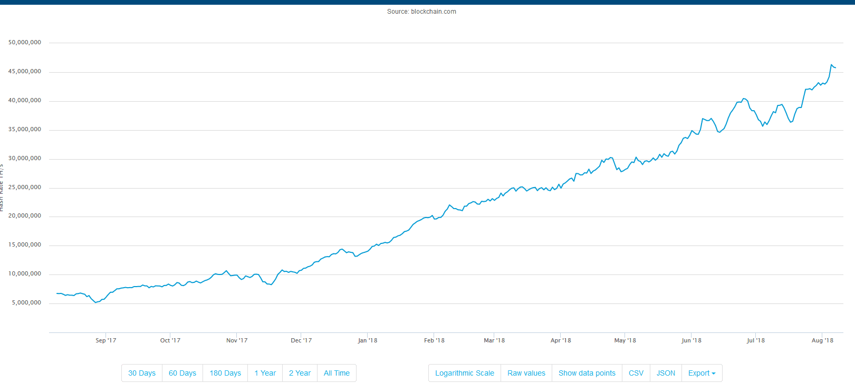Choose the 180 Days time span
The height and width of the screenshot is (383, 855).
(x=225, y=373)
